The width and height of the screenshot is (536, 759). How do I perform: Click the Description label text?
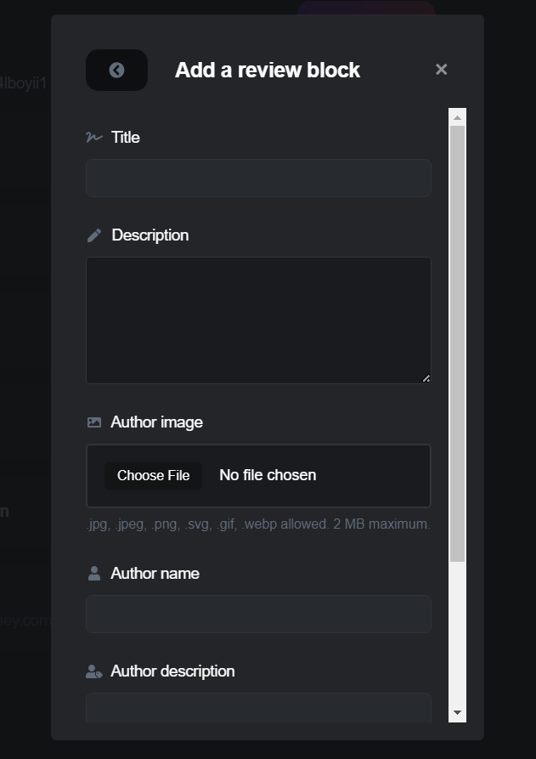pyautogui.click(x=150, y=235)
